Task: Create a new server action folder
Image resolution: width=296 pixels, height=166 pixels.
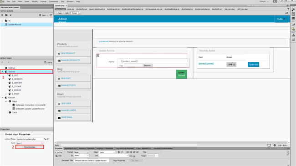Action: (6, 15)
